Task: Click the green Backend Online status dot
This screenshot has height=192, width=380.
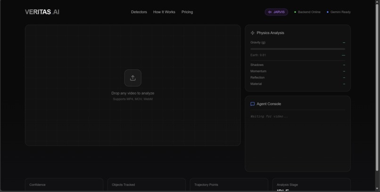Action: (x=295, y=12)
